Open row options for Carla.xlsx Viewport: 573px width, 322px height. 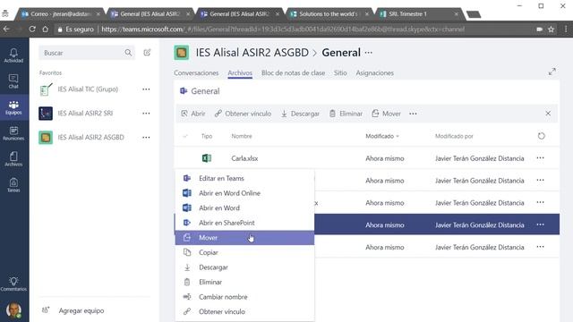[x=540, y=158]
